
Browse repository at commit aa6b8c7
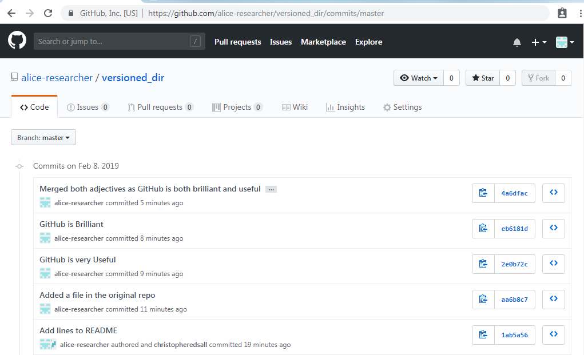pyautogui.click(x=554, y=299)
